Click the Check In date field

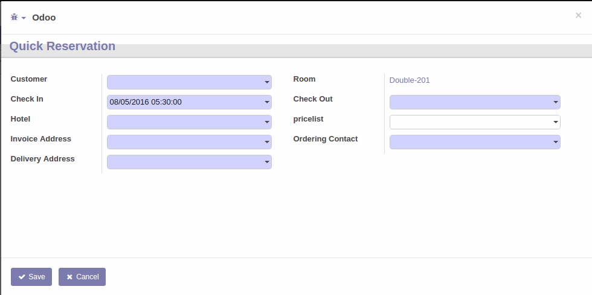pos(189,102)
